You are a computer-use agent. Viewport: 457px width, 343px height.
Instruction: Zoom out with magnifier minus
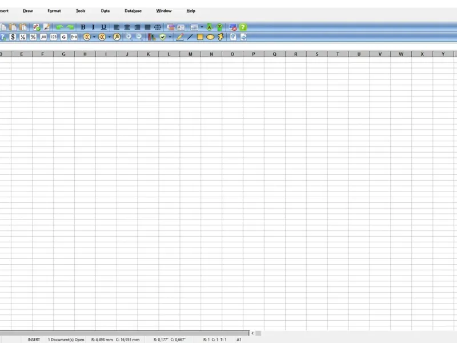(x=139, y=37)
